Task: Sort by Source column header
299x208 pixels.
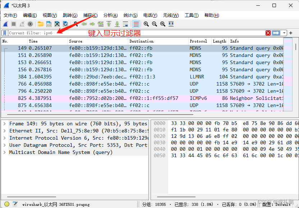Action: click(98, 41)
